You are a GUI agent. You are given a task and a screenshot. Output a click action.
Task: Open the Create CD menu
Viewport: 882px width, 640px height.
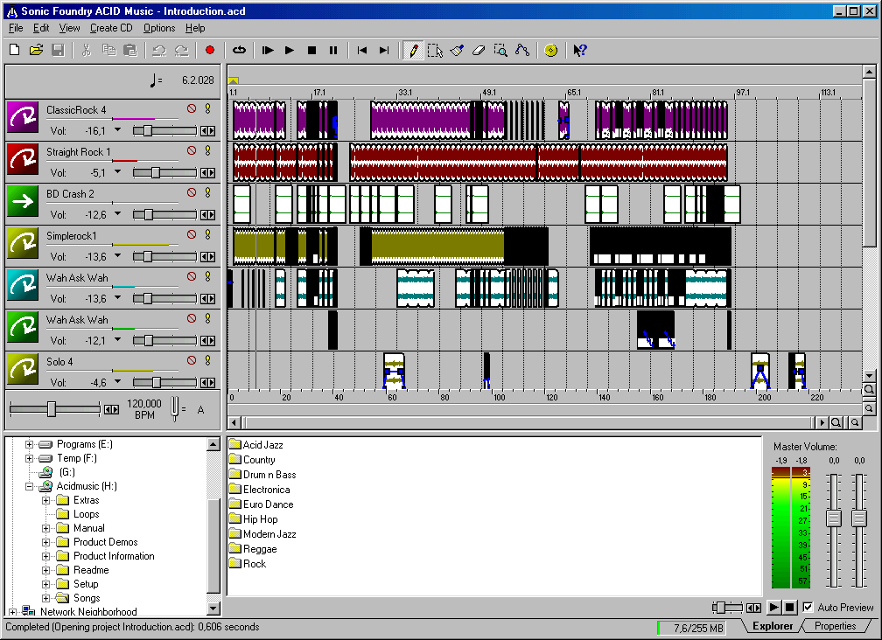[111, 28]
